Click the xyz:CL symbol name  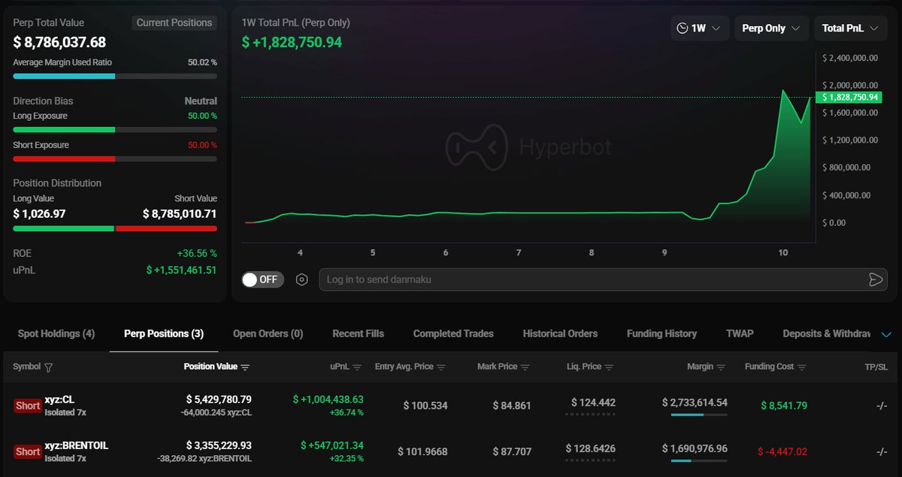pyautogui.click(x=59, y=400)
